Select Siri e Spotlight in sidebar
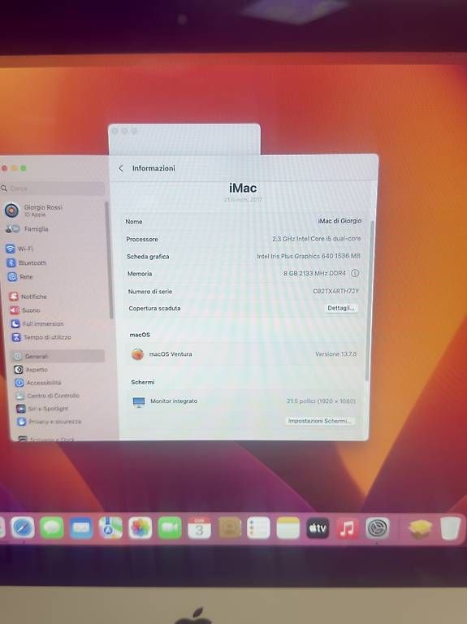Viewport: 467px width, 624px height. pyautogui.click(x=42, y=409)
